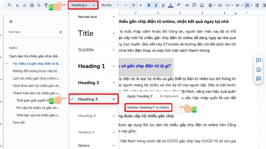Click the bulleted list icon
The image size is (266, 149).
[x=237, y=5]
